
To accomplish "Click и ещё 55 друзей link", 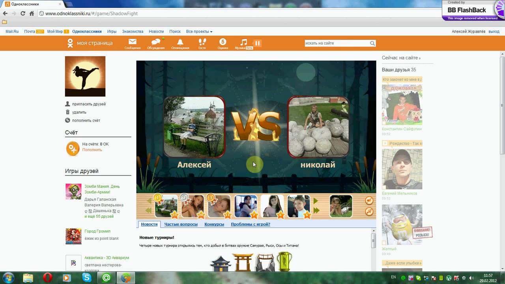I will click(99, 216).
